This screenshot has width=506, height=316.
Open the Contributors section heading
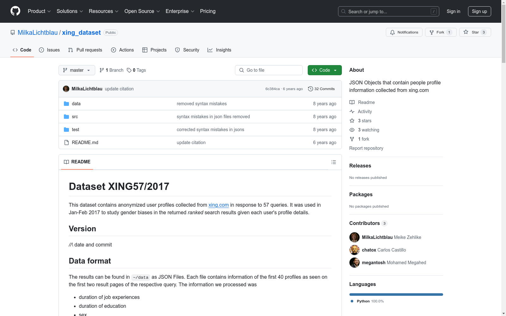365,223
